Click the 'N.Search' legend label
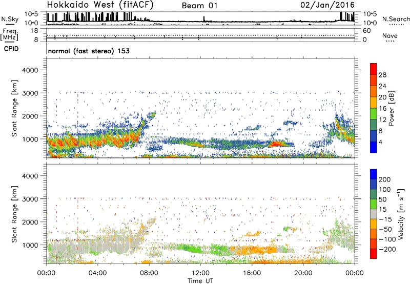 click(x=396, y=19)
